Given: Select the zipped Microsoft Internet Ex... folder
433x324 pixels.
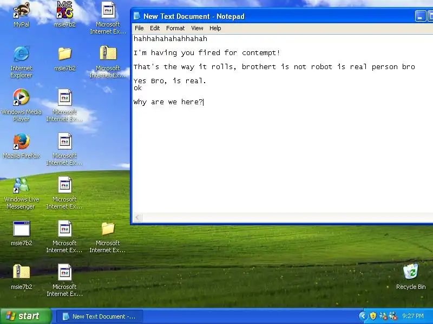Looking at the screenshot, I should click(x=108, y=62).
